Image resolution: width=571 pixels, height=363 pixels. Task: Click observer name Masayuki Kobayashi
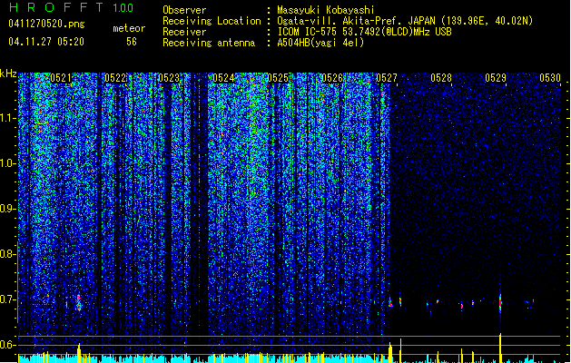[x=326, y=10]
